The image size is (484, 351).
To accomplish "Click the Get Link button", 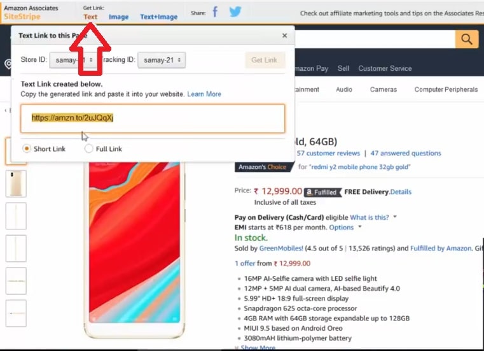I will click(x=265, y=60).
